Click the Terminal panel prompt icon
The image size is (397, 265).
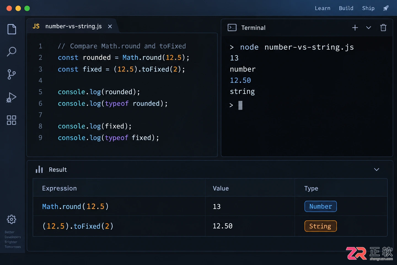[x=232, y=28]
